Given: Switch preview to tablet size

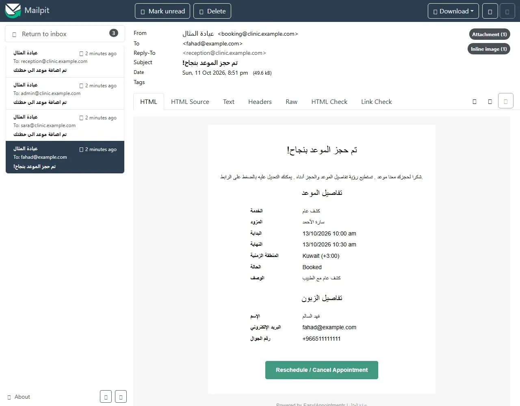Looking at the screenshot, I should 490,101.
